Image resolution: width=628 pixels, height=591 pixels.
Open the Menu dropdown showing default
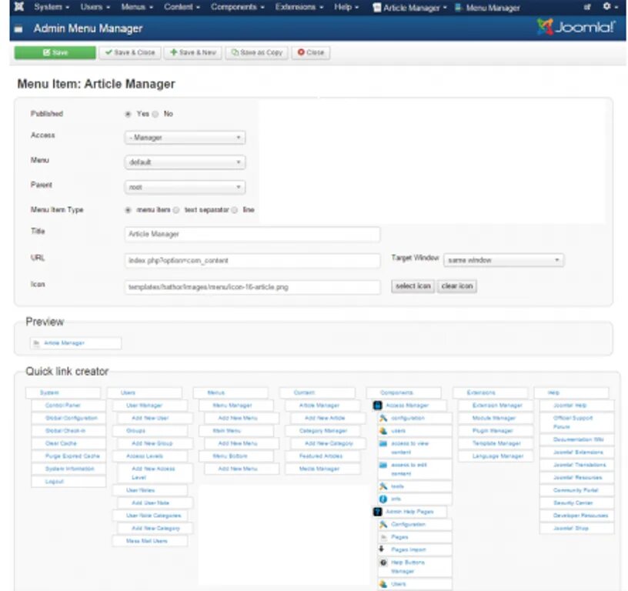coord(185,162)
